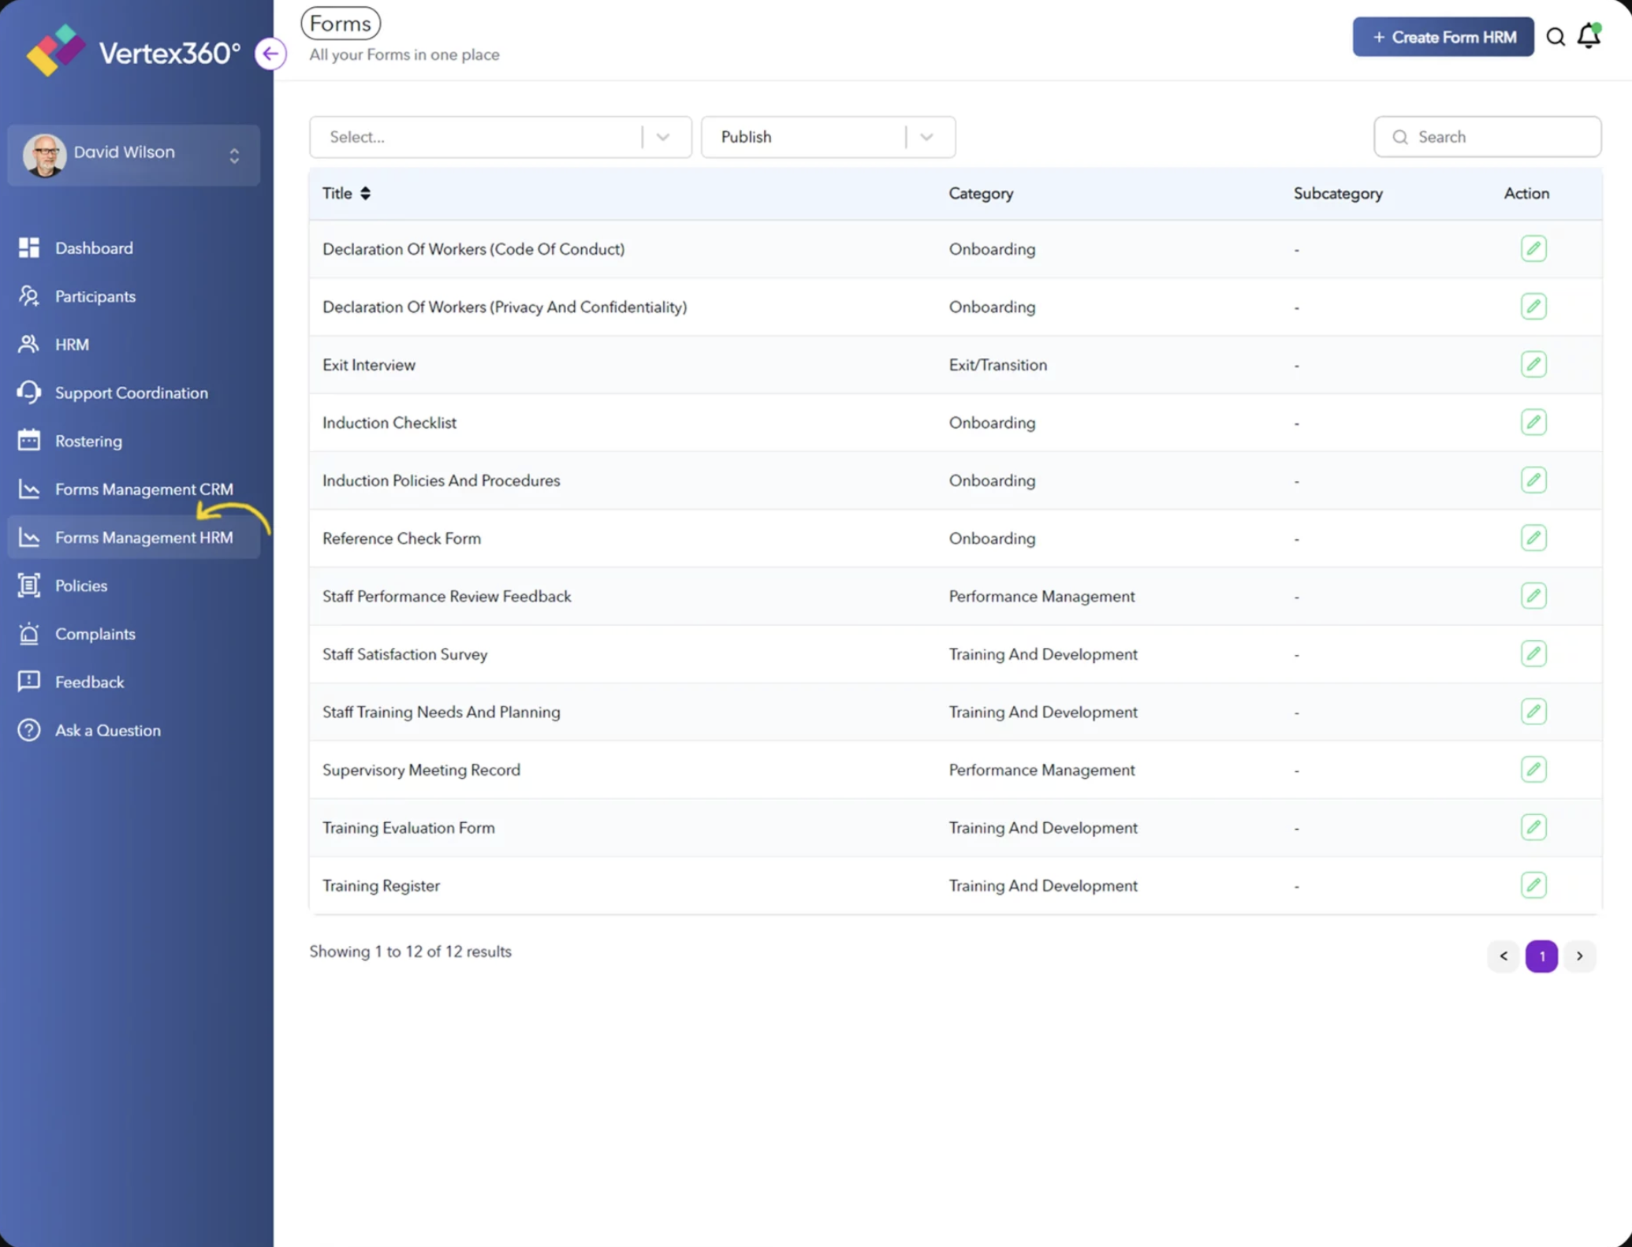This screenshot has width=1632, height=1247.
Task: Edit the Induction Checklist form
Action: coord(1533,422)
